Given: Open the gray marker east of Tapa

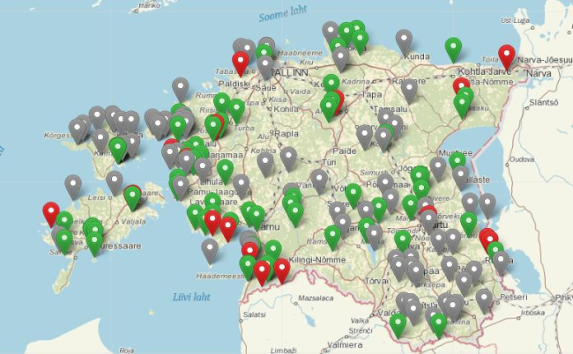Looking at the screenshot, I should (x=409, y=89).
